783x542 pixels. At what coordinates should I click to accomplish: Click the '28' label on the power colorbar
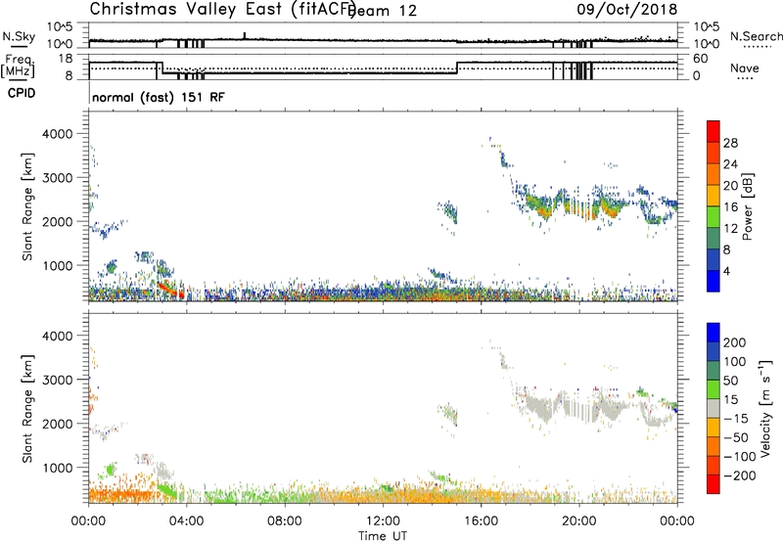pyautogui.click(x=730, y=143)
